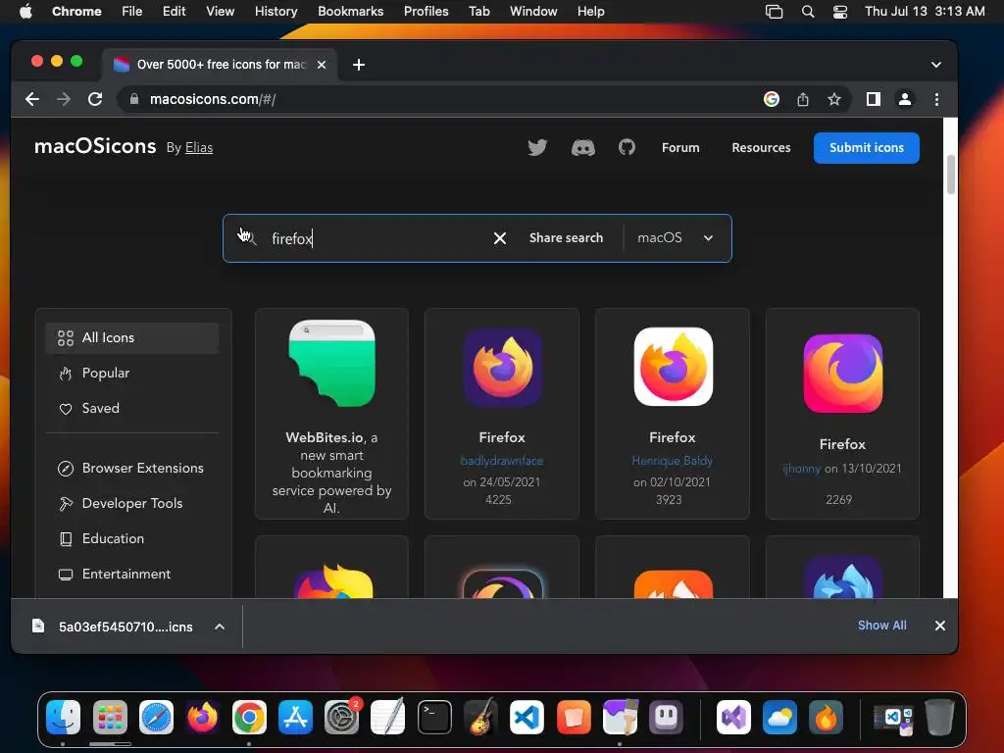
Task: Filter by Developer Tools
Action: (x=132, y=503)
